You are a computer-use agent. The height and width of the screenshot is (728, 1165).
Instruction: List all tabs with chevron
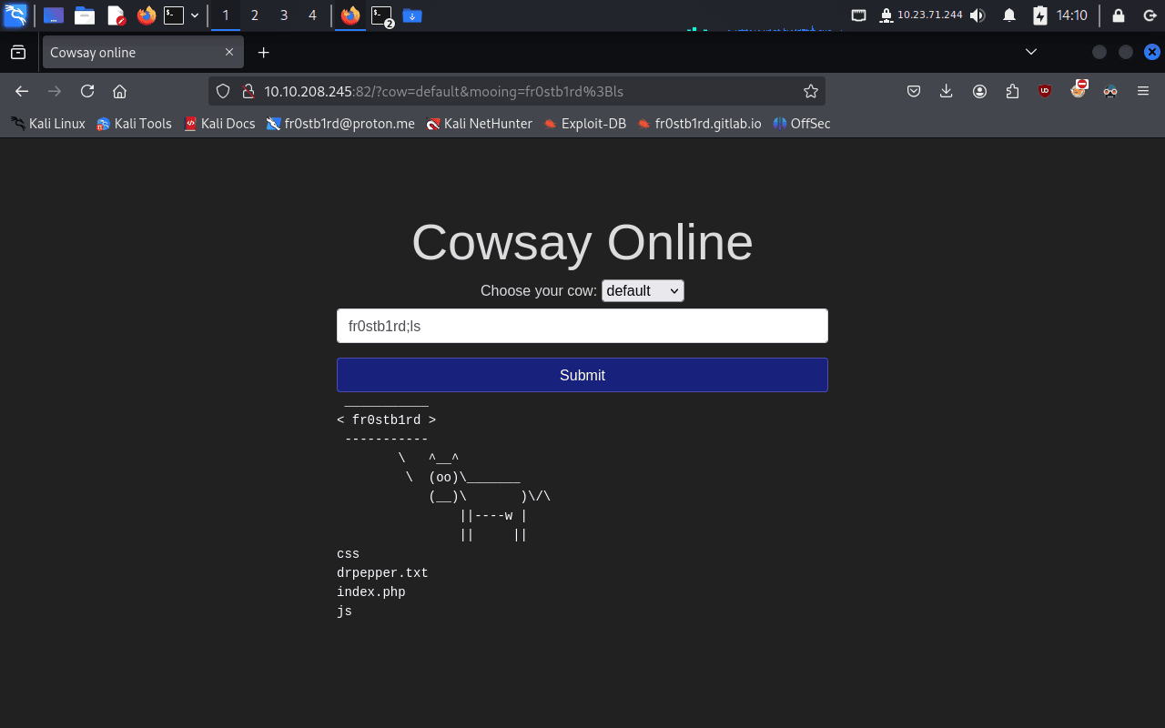click(1031, 52)
